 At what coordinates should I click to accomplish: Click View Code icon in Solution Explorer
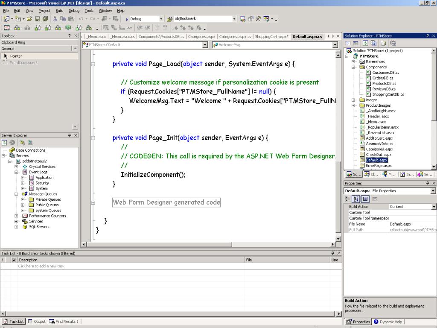[348, 43]
